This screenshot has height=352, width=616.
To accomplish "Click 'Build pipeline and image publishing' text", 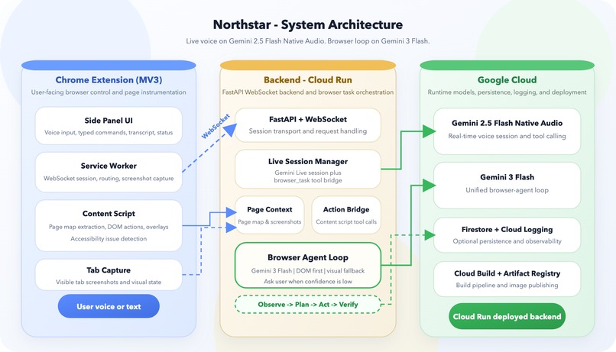I will click(x=507, y=285).
